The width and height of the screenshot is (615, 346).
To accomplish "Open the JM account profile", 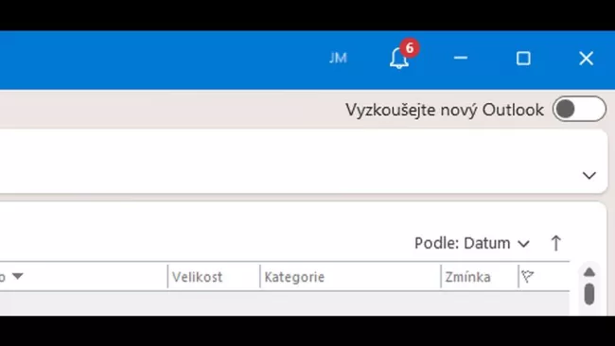I will (x=338, y=58).
